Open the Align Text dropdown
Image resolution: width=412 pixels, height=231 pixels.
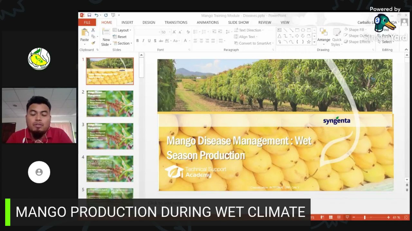pyautogui.click(x=246, y=37)
